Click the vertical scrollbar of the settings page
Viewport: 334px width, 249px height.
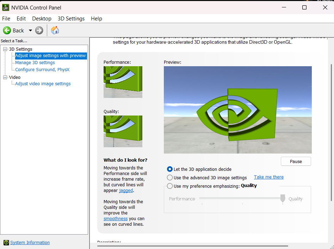(331, 132)
